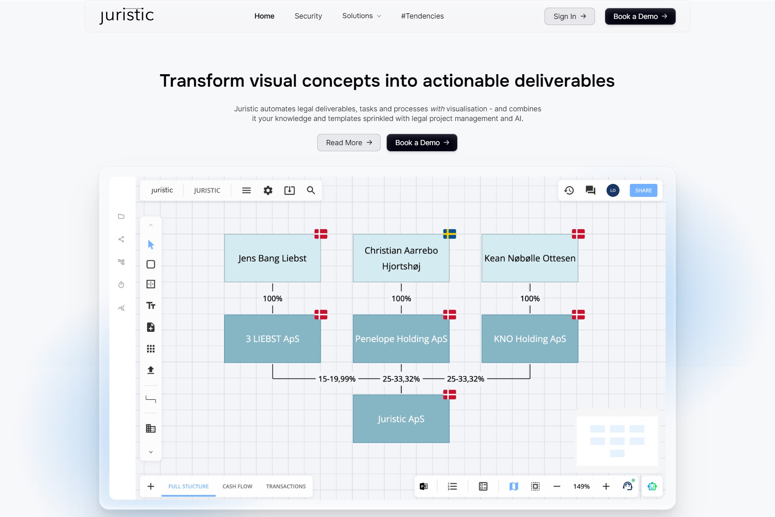Image resolution: width=775 pixels, height=517 pixels.
Task: Click the text tool icon
Action: tap(150, 304)
